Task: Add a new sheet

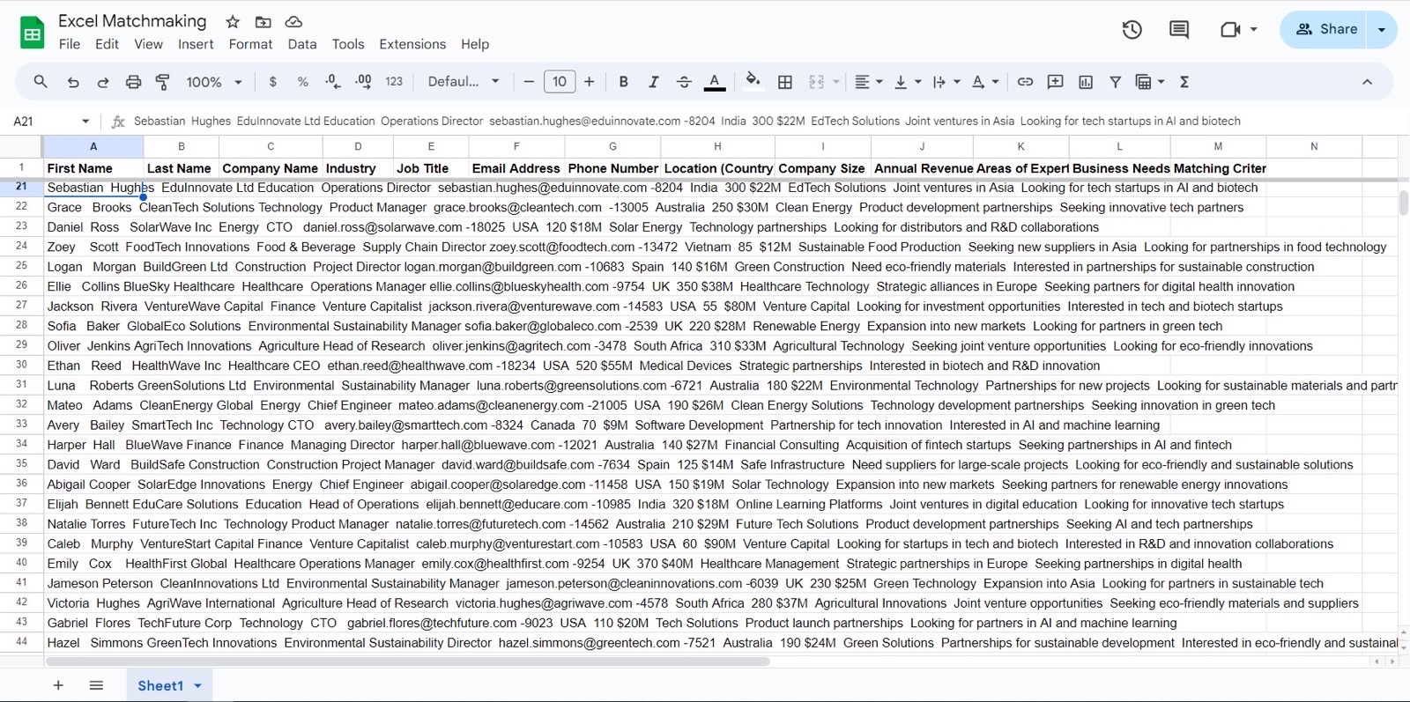Action: pyautogui.click(x=58, y=685)
